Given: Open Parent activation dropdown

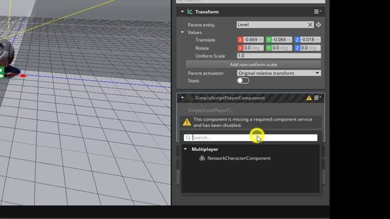Looking at the screenshot, I should pyautogui.click(x=279, y=73).
